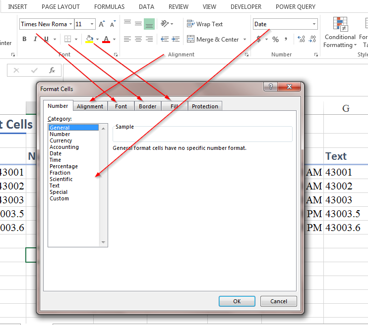Toggle Wrap Text in Alignment group
Image resolution: width=368 pixels, height=325 pixels.
click(205, 24)
